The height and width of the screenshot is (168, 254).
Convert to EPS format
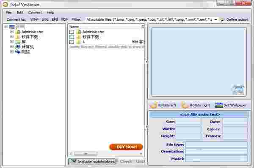[55, 19]
